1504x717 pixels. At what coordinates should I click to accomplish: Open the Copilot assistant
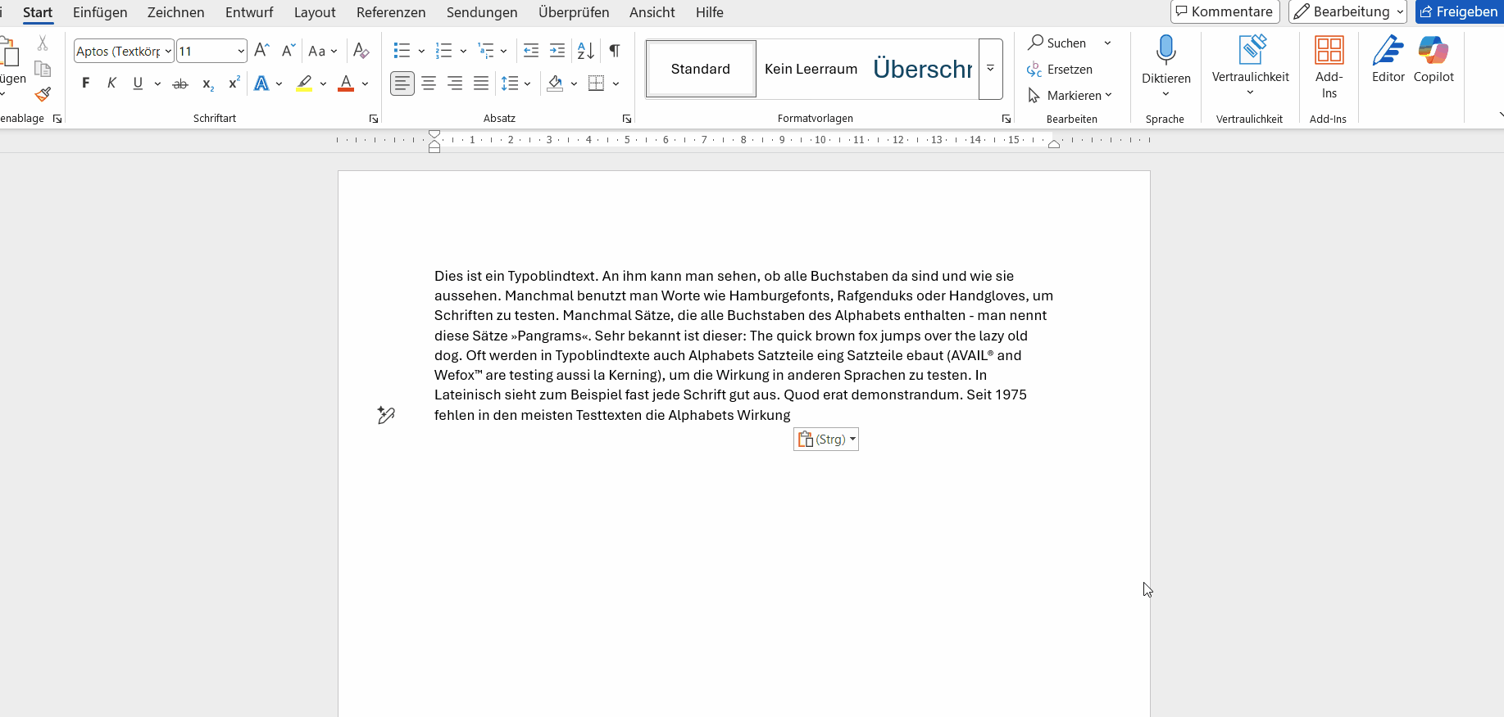(1433, 59)
